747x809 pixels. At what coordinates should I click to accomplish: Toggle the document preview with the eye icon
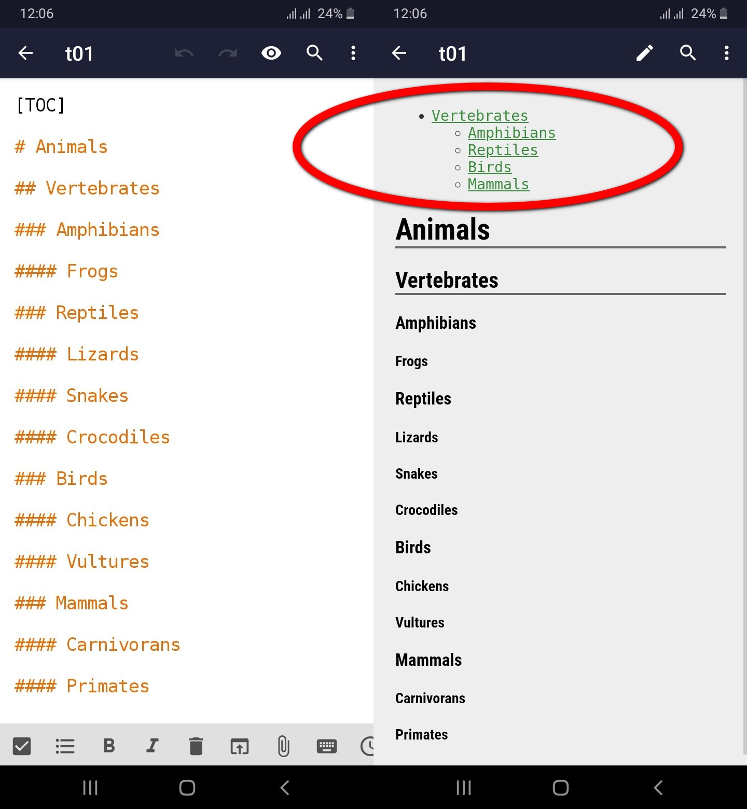coord(271,53)
